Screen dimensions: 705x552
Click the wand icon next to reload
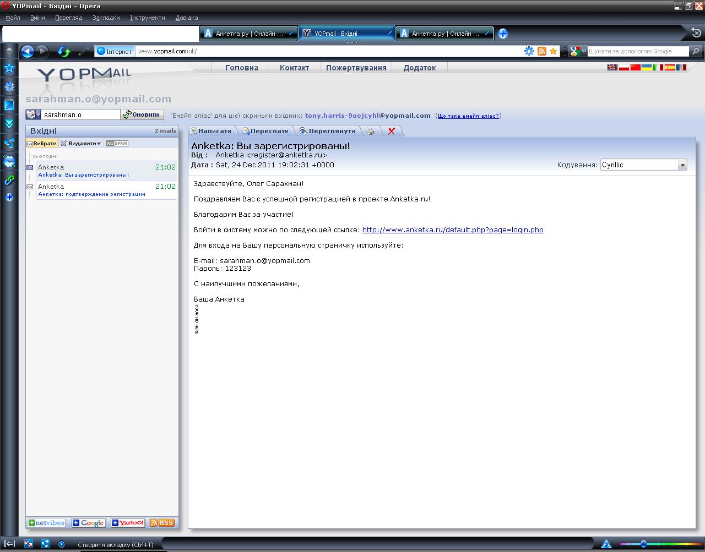click(84, 52)
